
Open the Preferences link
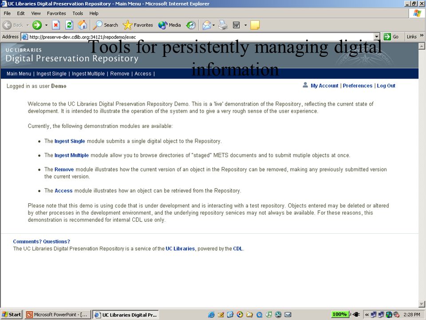[358, 86]
